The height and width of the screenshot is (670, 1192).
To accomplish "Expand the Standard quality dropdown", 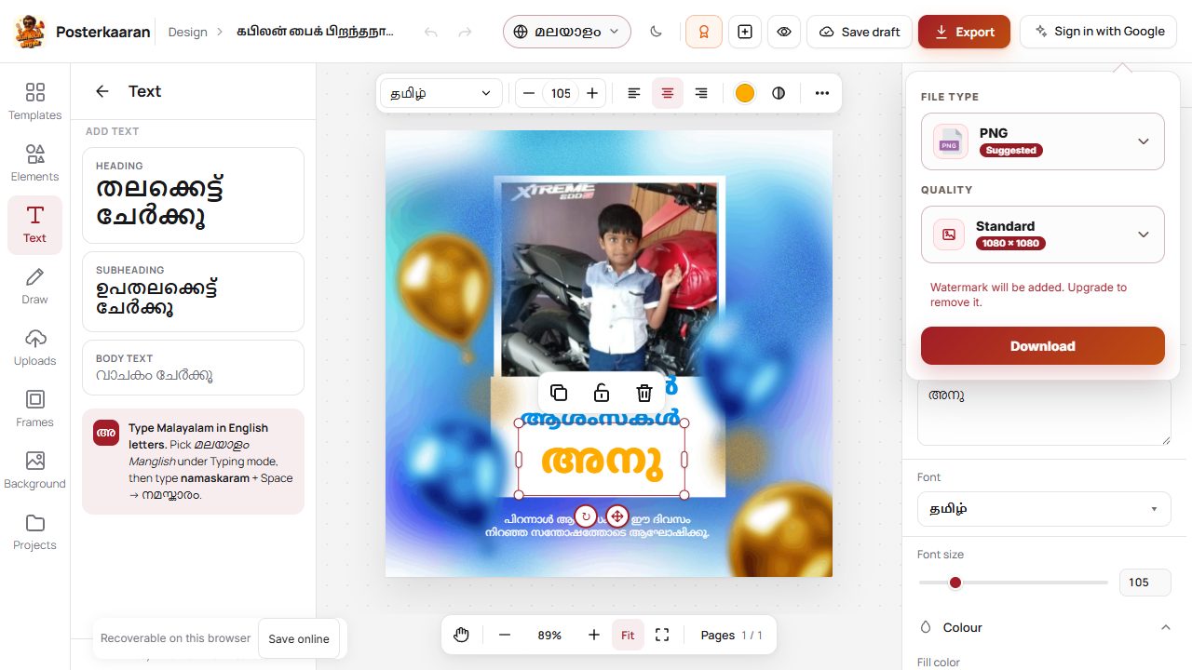I will point(1043,234).
